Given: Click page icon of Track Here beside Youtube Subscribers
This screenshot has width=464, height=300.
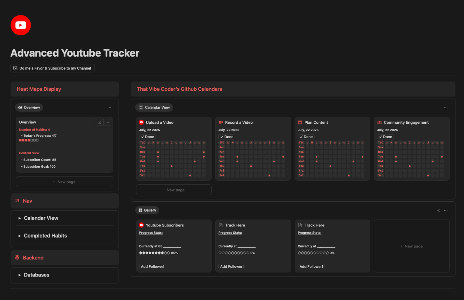Looking at the screenshot, I should (221, 225).
